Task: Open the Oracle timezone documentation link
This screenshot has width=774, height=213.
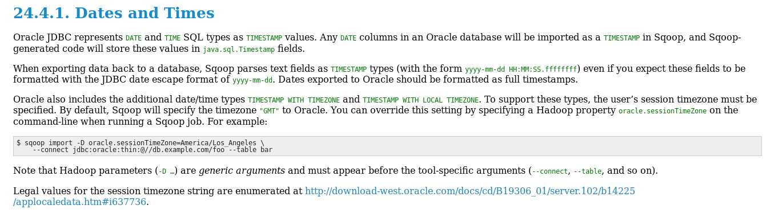Action: pyautogui.click(x=470, y=191)
